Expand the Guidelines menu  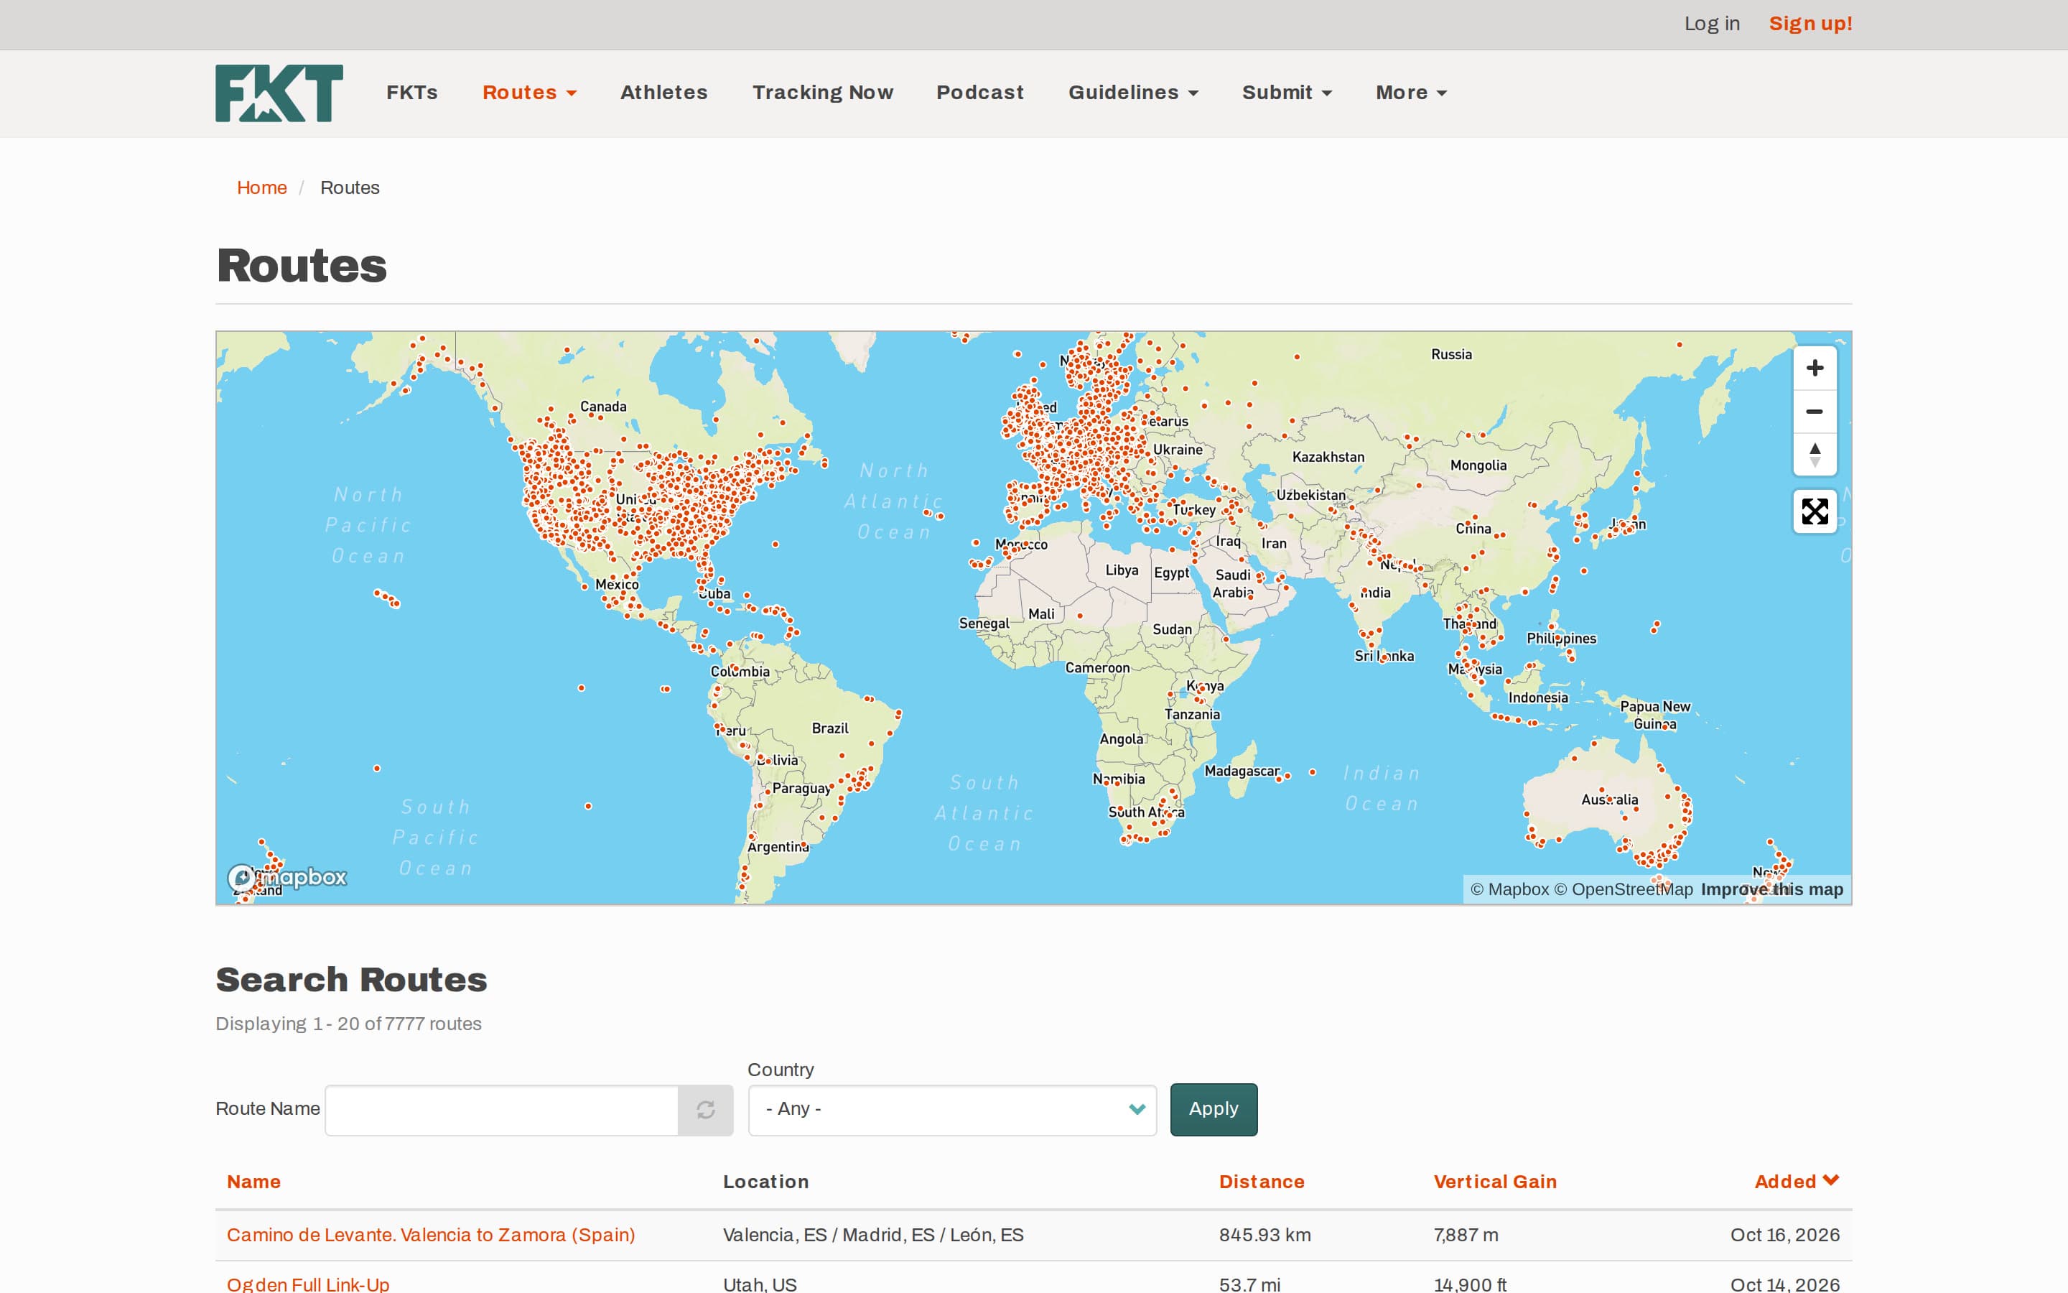[x=1133, y=93]
